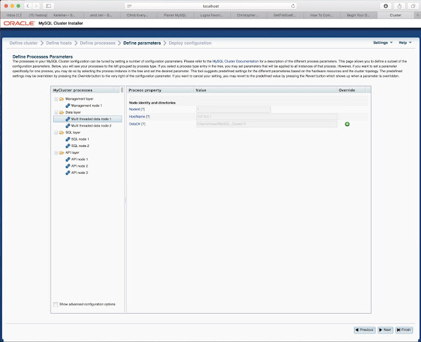Screen dimensions: 421x342
Task: Open a new tab with plus button
Action: click(417, 15)
